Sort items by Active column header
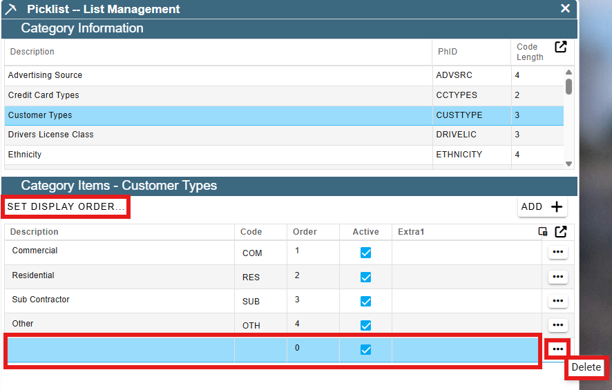Viewport: 612px width, 390px height. pyautogui.click(x=365, y=232)
